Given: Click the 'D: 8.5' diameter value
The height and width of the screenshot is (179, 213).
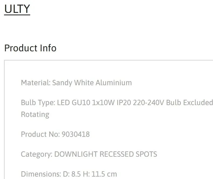Looking at the screenshot, I should pos(72,174).
